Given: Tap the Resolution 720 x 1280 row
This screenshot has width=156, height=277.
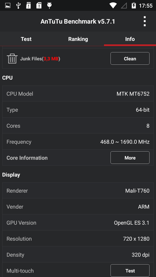Looking at the screenshot, I should pos(78,239).
